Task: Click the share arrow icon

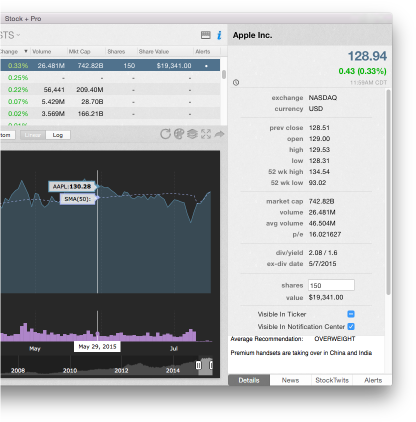Action: click(219, 134)
